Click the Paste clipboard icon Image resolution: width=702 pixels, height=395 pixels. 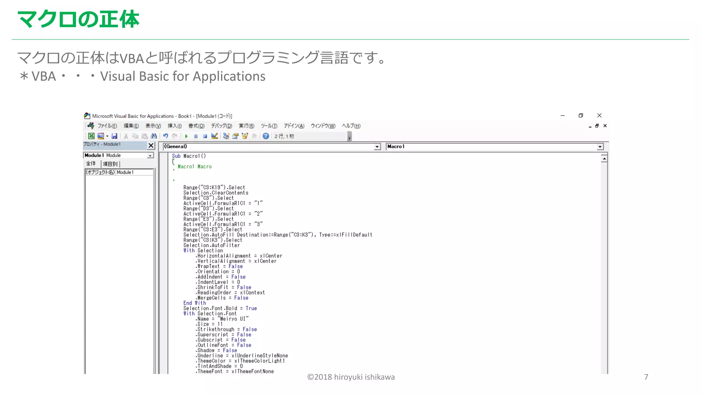[144, 136]
